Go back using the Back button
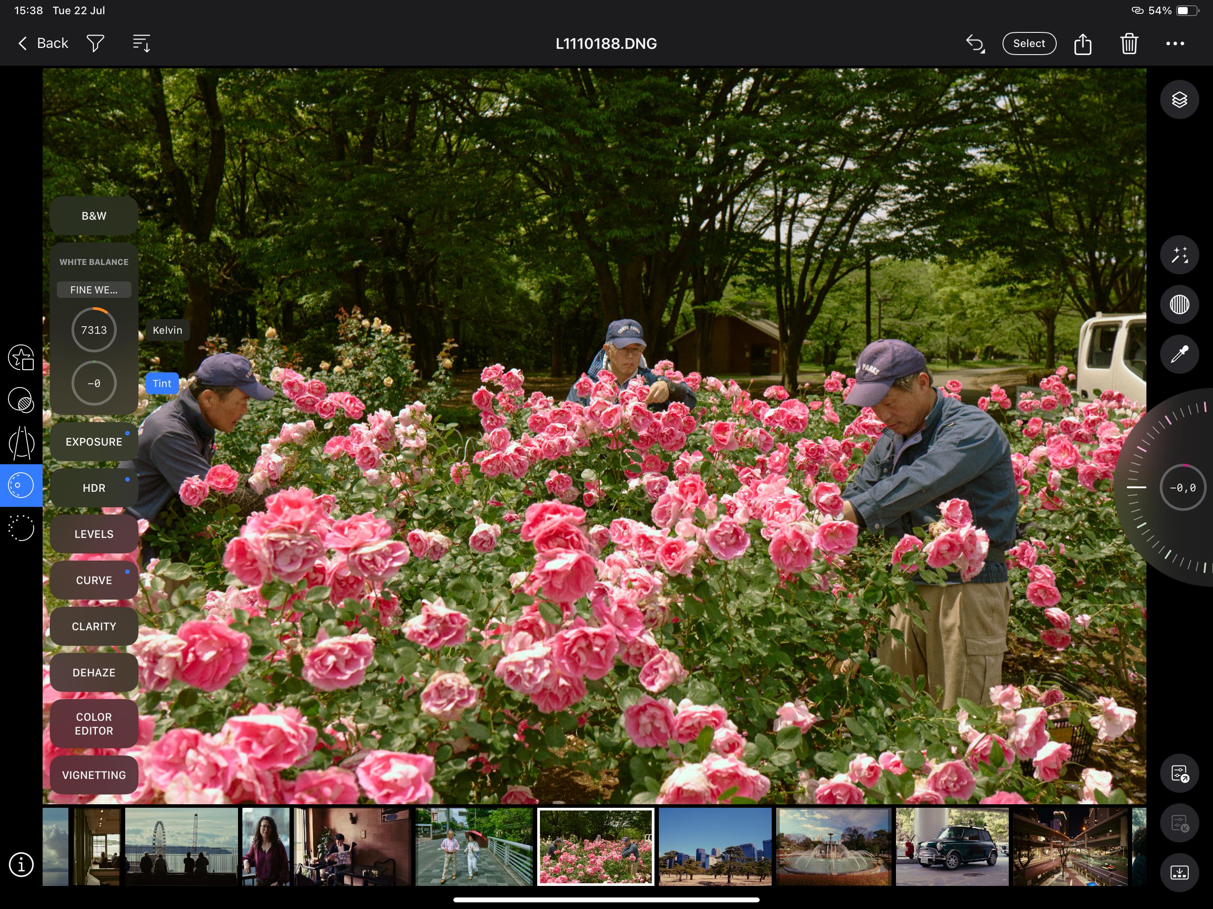 43,43
